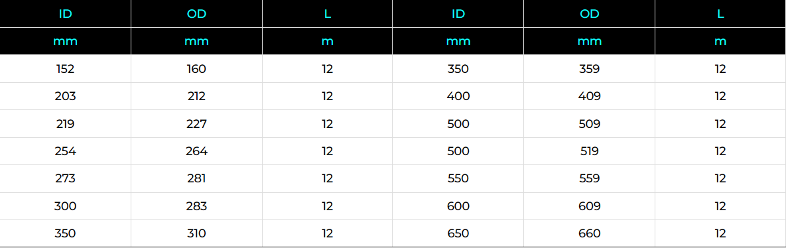Click the OD cell showing 359
This screenshot has width=786, height=248.
tap(590, 69)
